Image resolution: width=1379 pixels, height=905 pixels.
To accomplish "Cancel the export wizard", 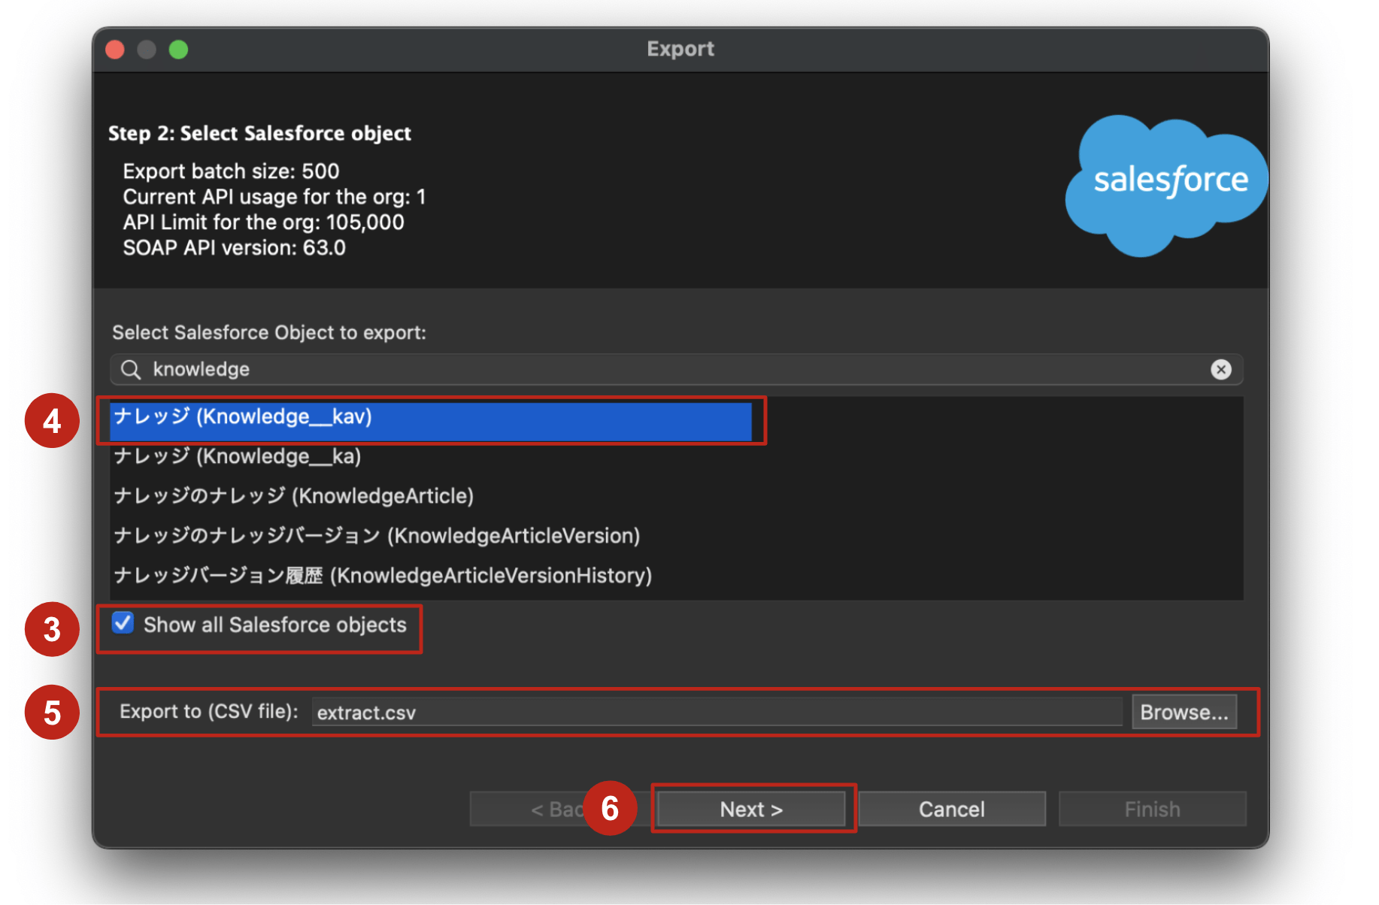I will click(x=951, y=809).
